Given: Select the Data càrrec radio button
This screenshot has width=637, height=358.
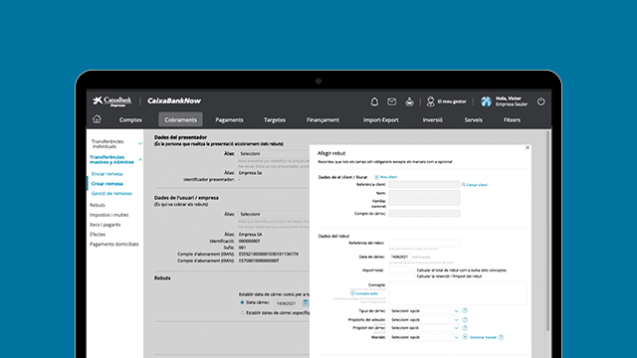Looking at the screenshot, I should coord(242,302).
